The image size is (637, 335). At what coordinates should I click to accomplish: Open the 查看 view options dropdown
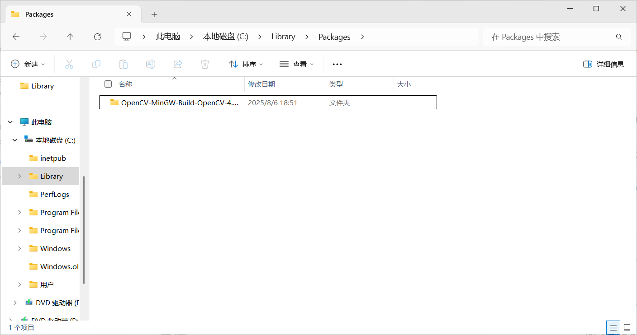297,64
